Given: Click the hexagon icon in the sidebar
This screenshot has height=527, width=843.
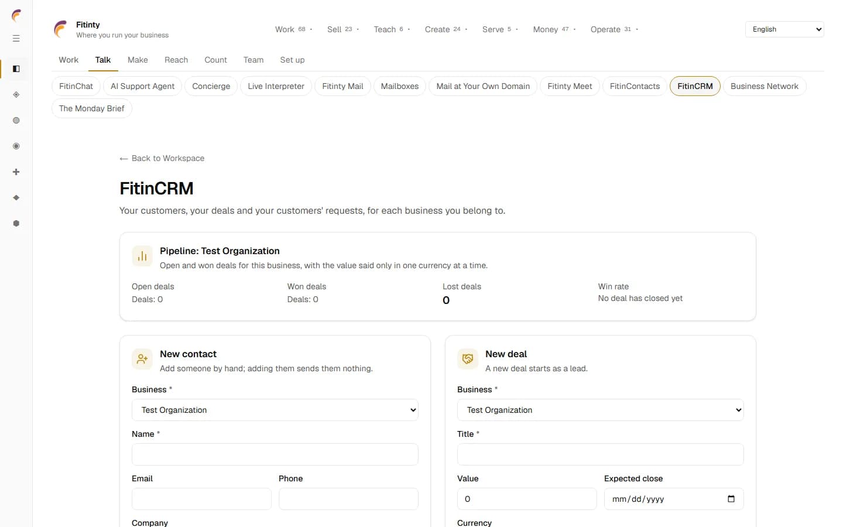Looking at the screenshot, I should (x=16, y=224).
